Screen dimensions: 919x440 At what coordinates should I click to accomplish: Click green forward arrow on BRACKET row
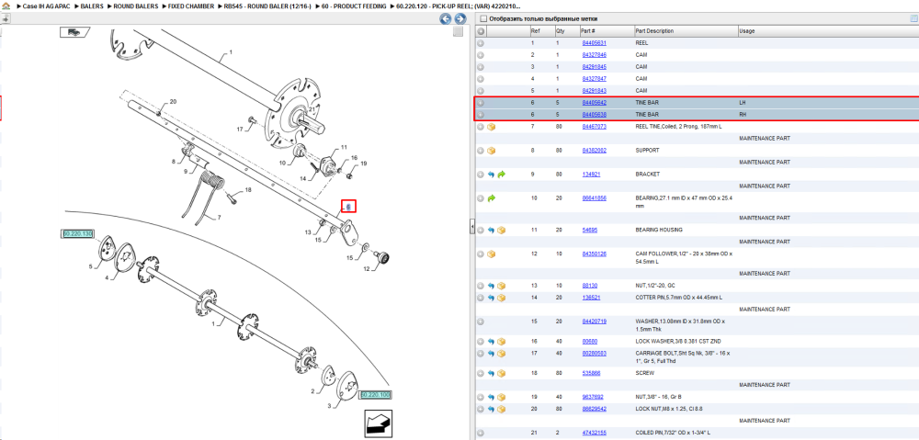(501, 175)
